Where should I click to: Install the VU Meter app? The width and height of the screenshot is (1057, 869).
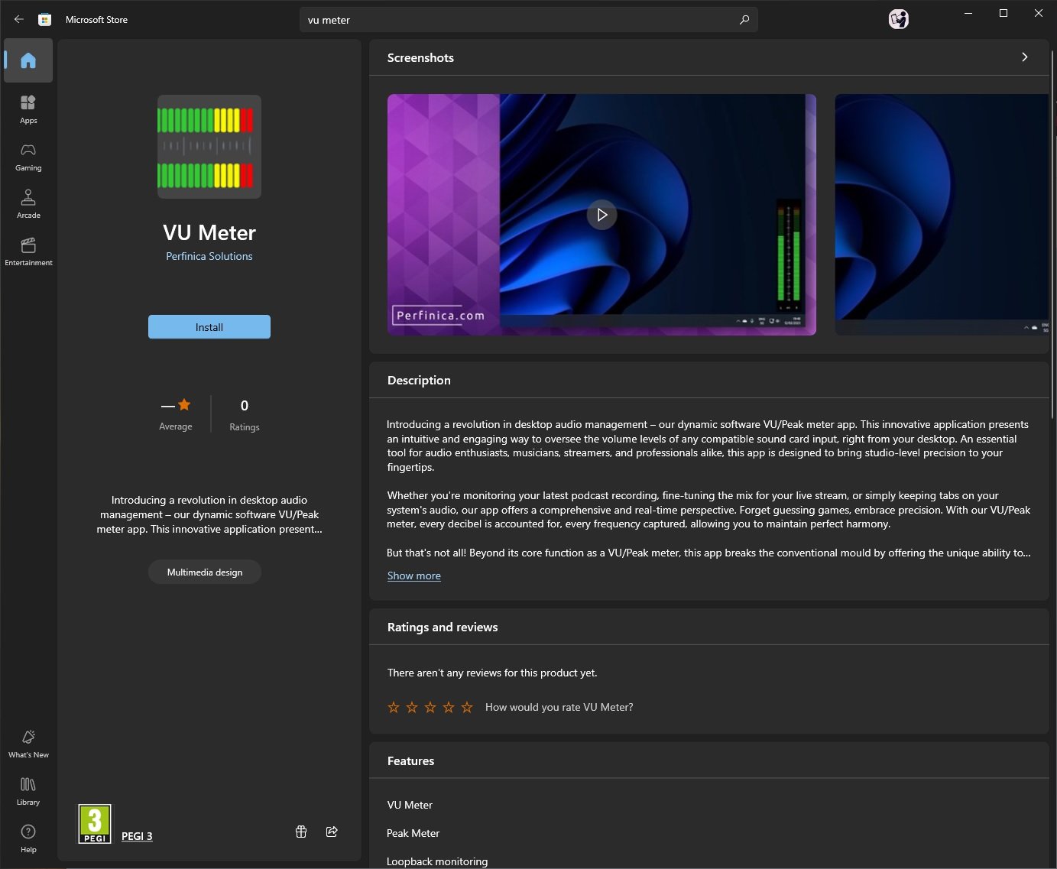[x=209, y=327]
